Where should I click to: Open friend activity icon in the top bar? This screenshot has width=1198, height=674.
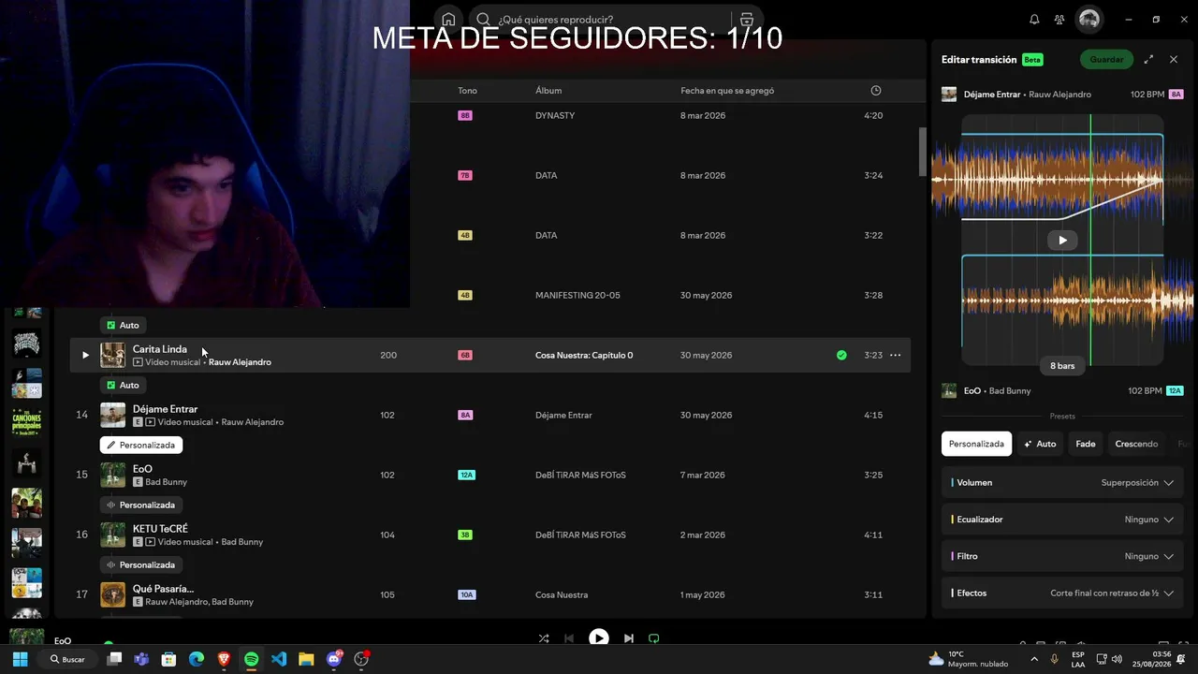(1059, 20)
